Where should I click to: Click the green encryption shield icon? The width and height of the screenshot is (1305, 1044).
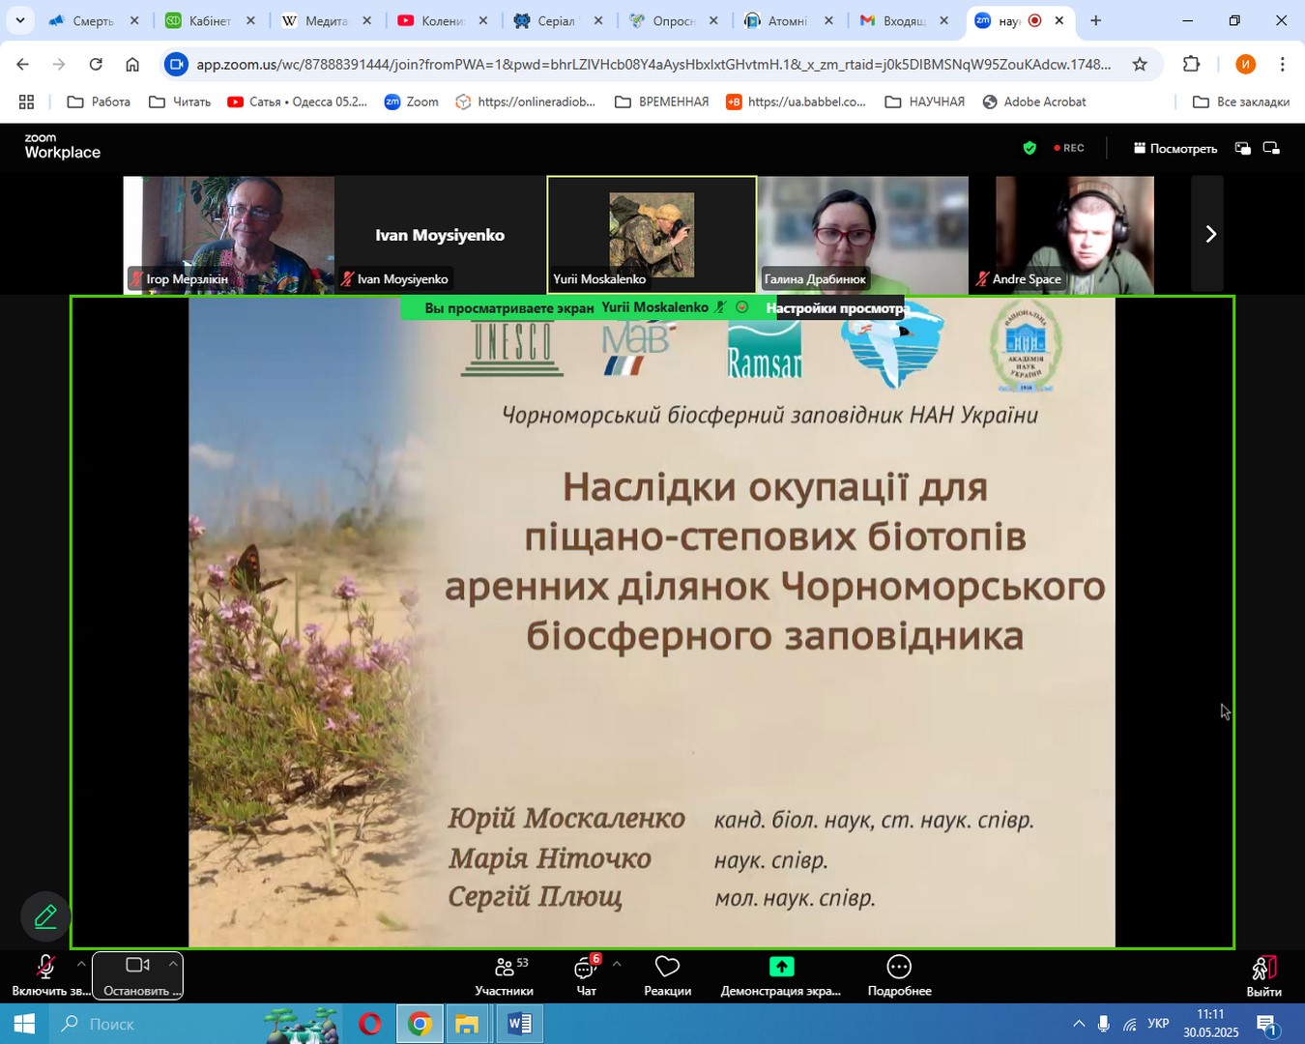[1029, 148]
